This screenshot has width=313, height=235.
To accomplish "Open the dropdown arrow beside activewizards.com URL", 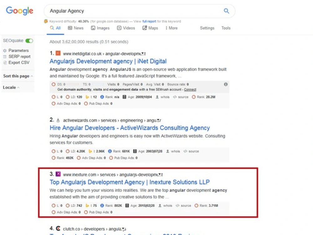I will [x=158, y=120].
